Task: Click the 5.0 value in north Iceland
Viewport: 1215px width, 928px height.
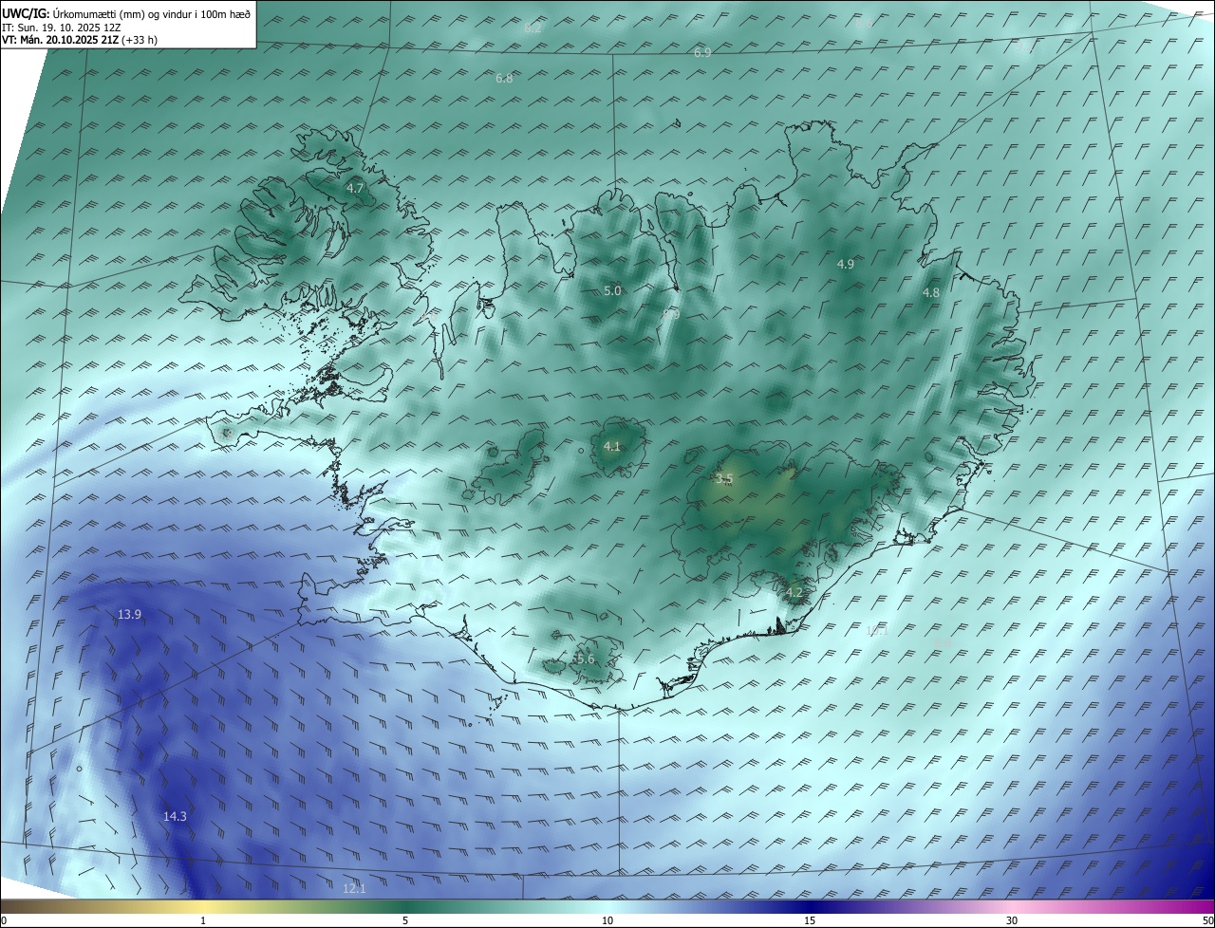Action: coord(612,290)
